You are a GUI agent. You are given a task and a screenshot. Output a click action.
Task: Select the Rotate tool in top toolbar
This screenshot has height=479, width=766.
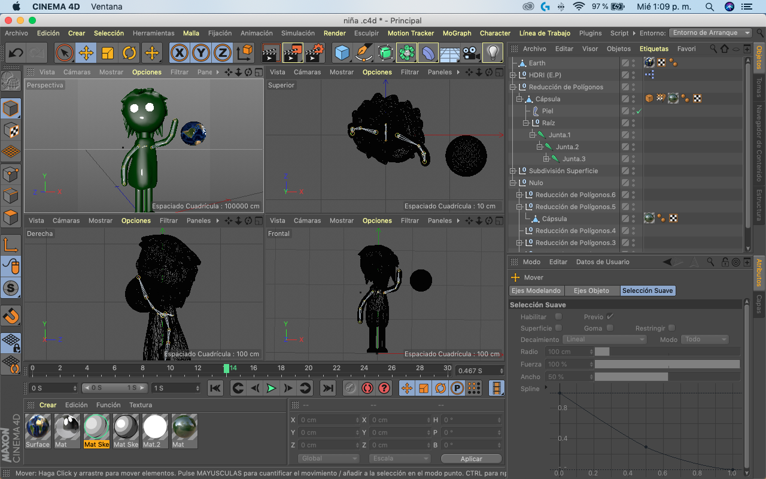tap(129, 53)
